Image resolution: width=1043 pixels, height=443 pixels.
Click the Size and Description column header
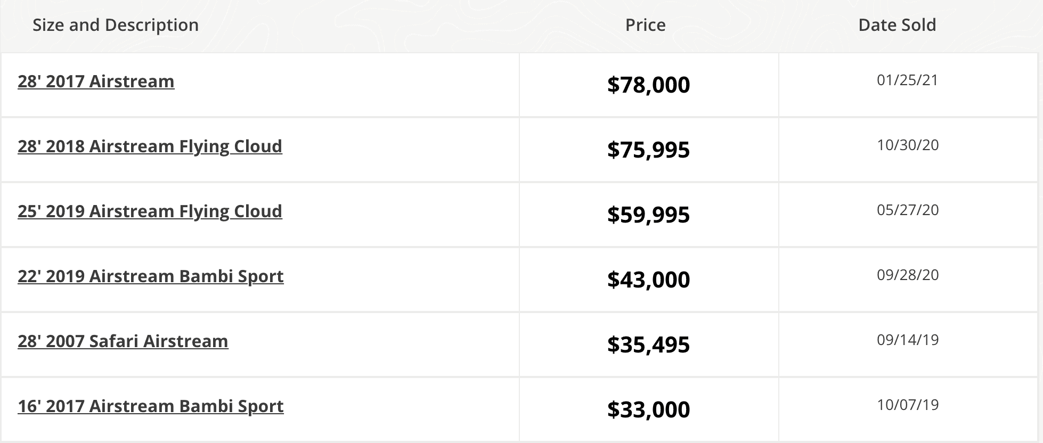click(x=115, y=25)
